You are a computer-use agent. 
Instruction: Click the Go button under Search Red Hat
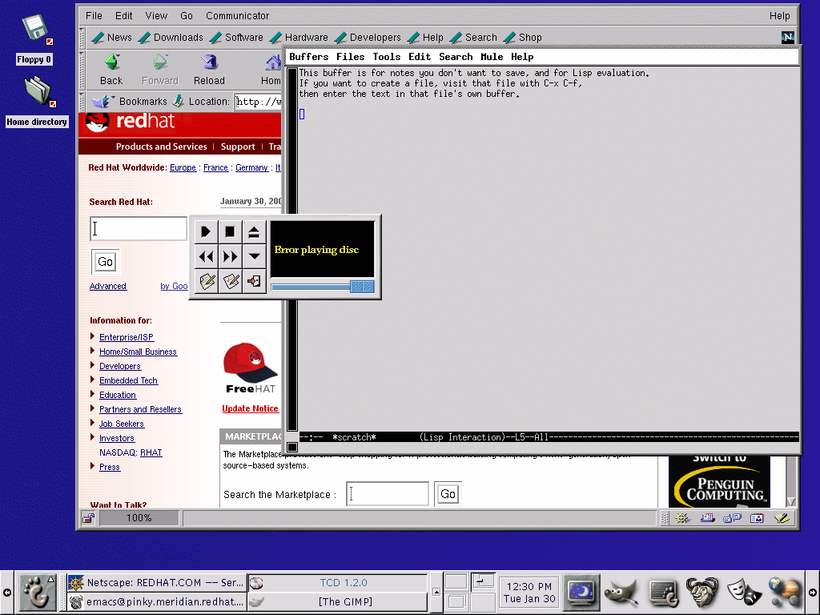point(105,262)
